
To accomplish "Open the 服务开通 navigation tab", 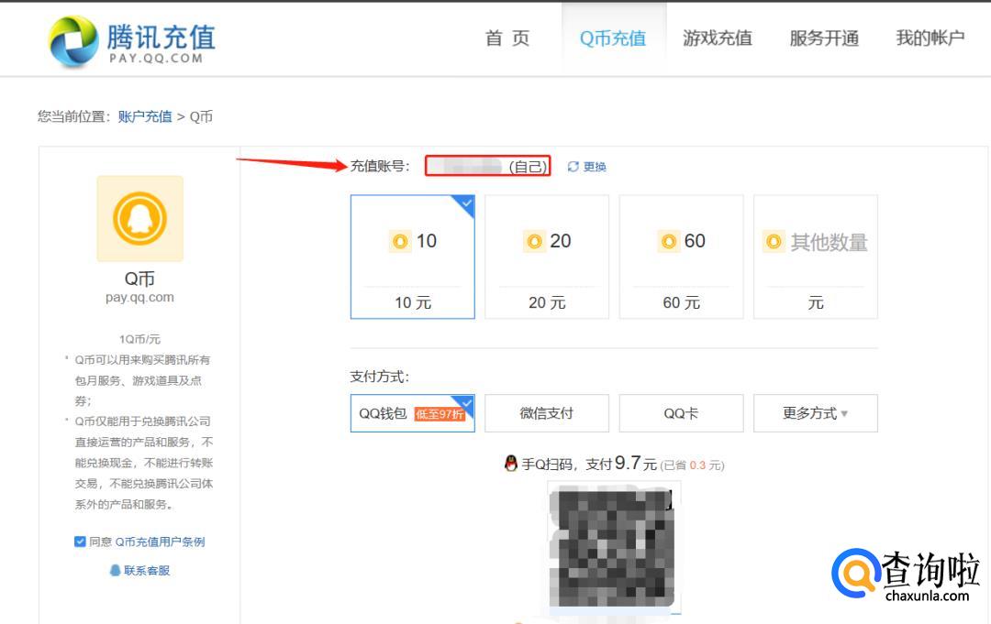I will pos(824,38).
